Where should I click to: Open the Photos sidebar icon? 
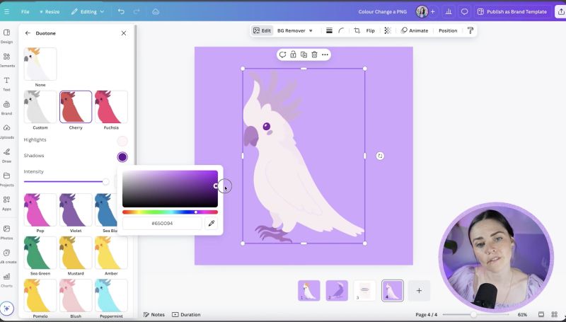[6, 232]
